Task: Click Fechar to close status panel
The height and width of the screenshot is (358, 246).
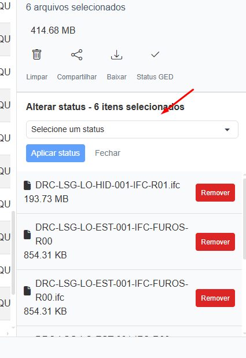Action: click(x=108, y=153)
